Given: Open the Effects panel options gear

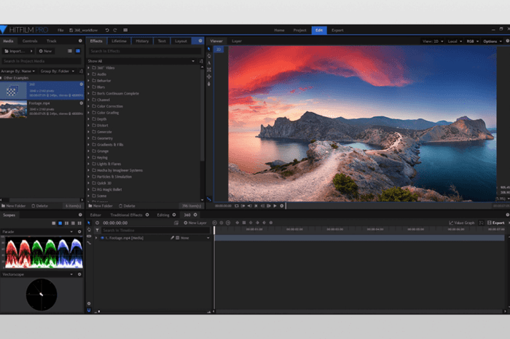Looking at the screenshot, I should click(200, 41).
